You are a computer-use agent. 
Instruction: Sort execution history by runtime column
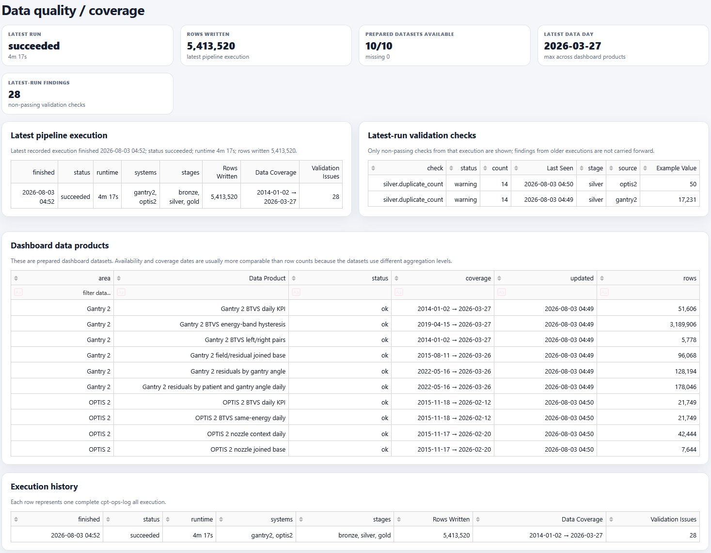click(168, 520)
